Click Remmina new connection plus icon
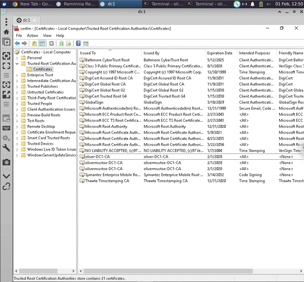This screenshot has width=304, height=282. coord(6,42)
